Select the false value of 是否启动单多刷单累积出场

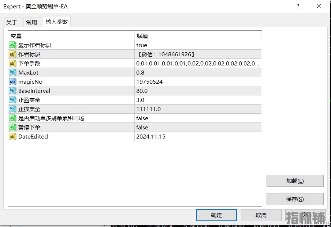point(198,118)
